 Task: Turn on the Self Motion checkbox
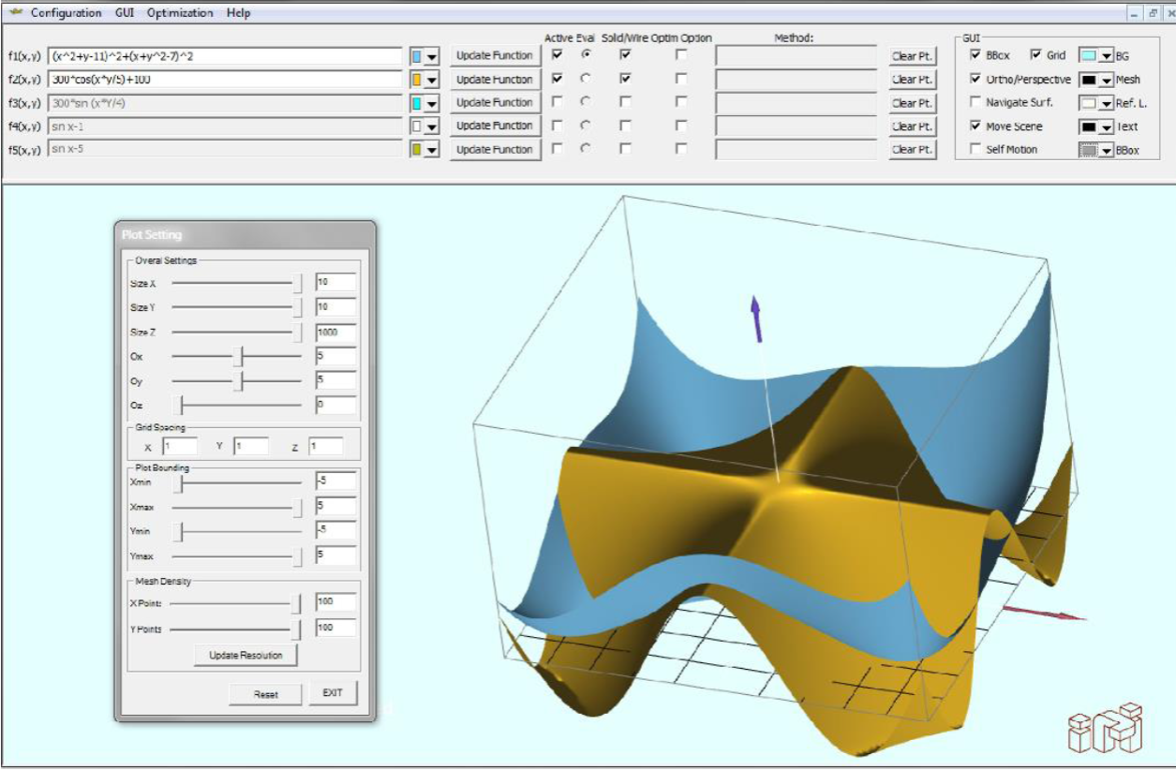click(x=976, y=150)
